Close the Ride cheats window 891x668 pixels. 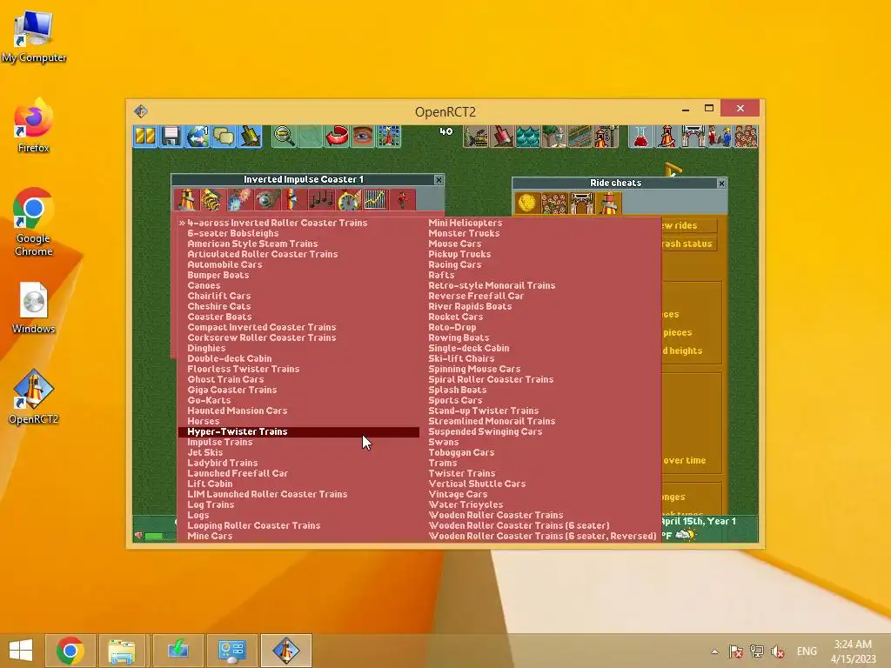[x=721, y=183]
